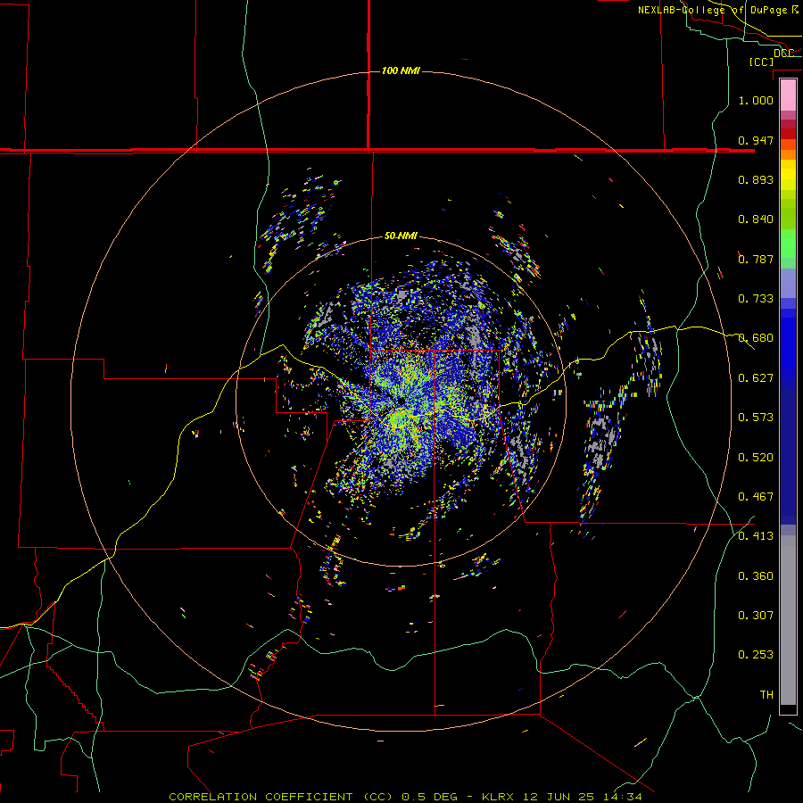Select the light pink color bar segment
Image resolution: width=803 pixels, height=803 pixels.
click(788, 95)
